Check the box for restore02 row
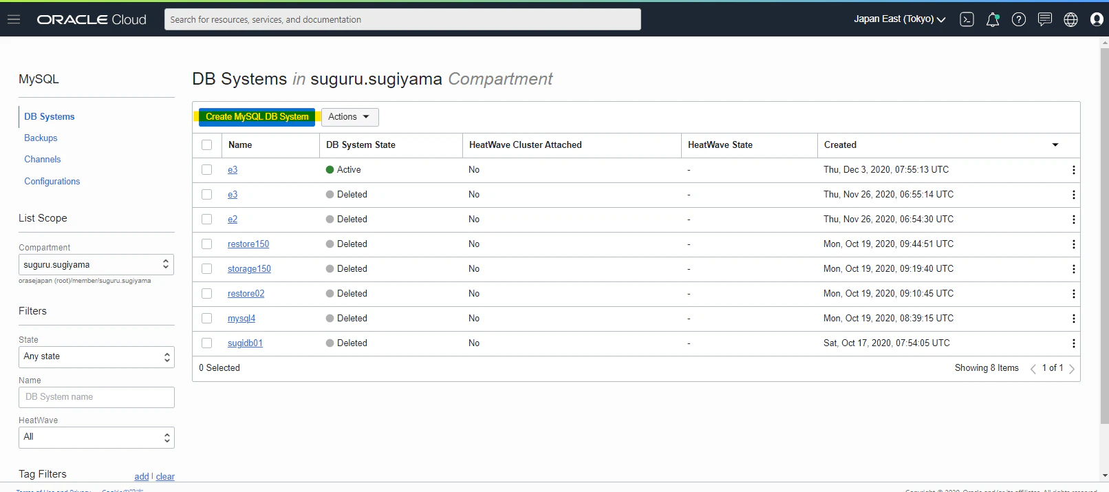Screen dimensions: 1109x492 tap(206, 294)
